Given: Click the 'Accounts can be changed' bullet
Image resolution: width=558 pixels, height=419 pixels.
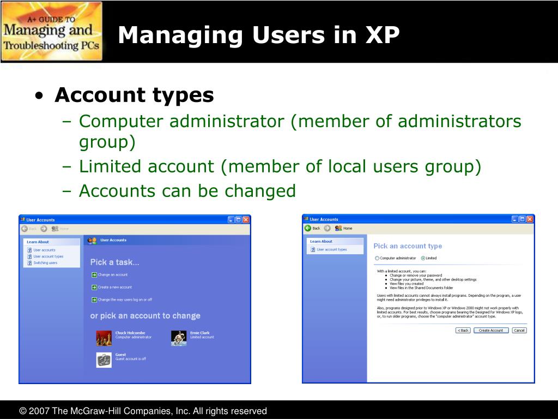Looking at the screenshot, I should 187,191.
